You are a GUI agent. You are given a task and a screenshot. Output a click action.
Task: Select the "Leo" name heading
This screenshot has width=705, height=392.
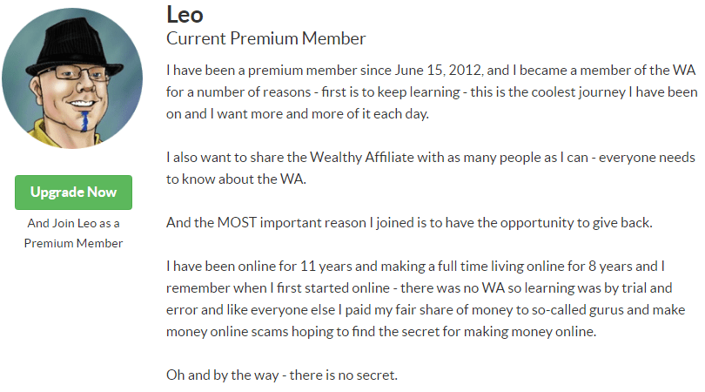[185, 15]
